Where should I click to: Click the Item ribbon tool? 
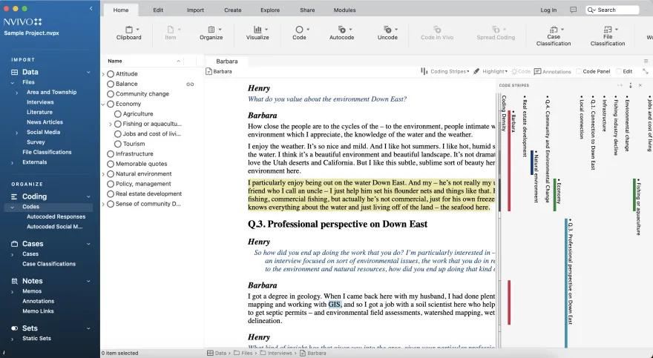[x=171, y=33]
